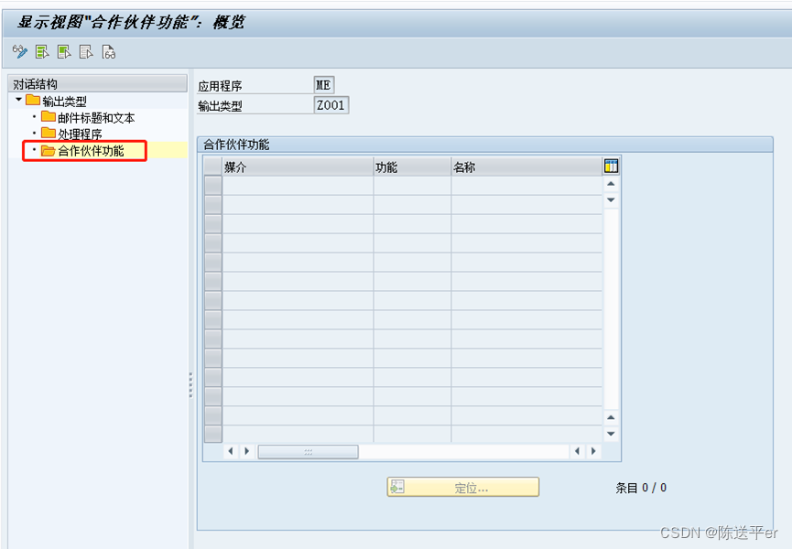The height and width of the screenshot is (549, 792).
Task: Click the last toolbar icon with glasses symbol
Action: [109, 52]
